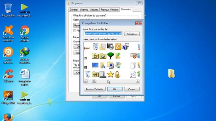Select the Avast SafeZone desktop shortcut
Image resolution: width=216 pixels, height=121 pixels.
click(8, 55)
